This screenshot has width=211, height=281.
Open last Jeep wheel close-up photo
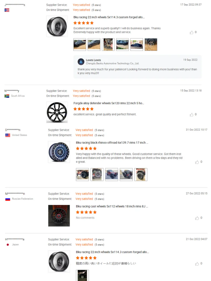141,175
